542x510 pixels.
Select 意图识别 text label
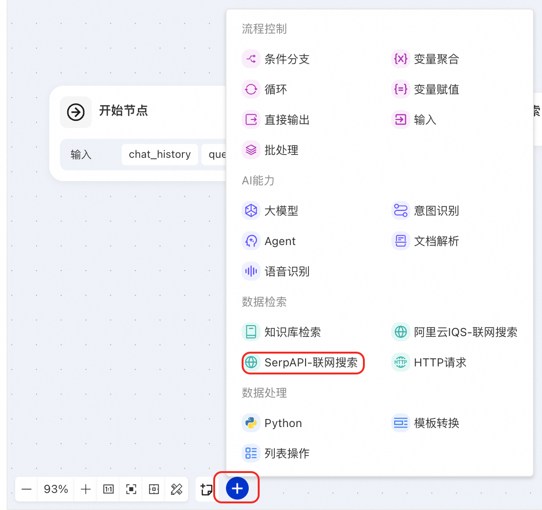(x=436, y=210)
